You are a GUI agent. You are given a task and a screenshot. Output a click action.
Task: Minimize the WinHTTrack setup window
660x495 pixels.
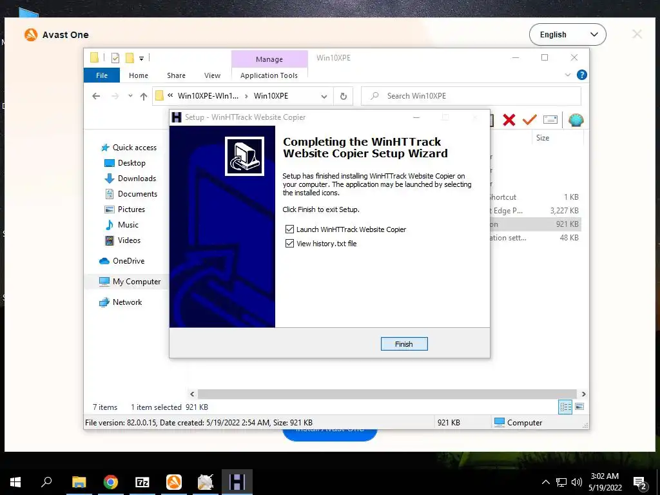point(416,117)
